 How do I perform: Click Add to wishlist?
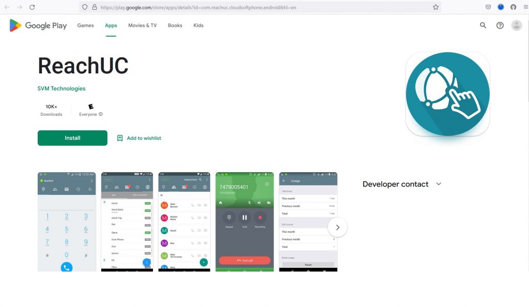coord(144,138)
